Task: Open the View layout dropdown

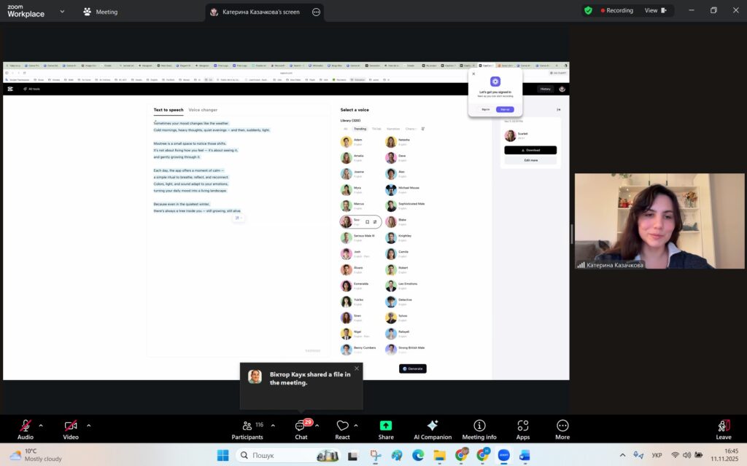Action: pos(654,11)
